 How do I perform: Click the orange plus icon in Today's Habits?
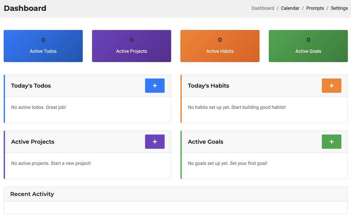click(x=331, y=86)
